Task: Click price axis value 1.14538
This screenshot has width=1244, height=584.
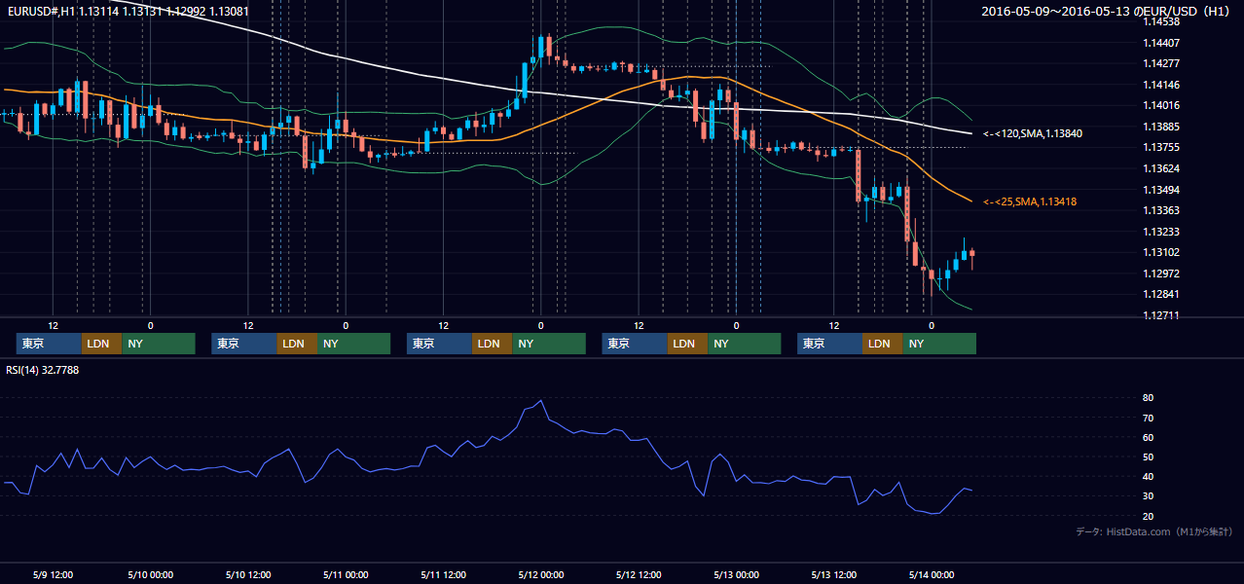Action: pos(1162,21)
